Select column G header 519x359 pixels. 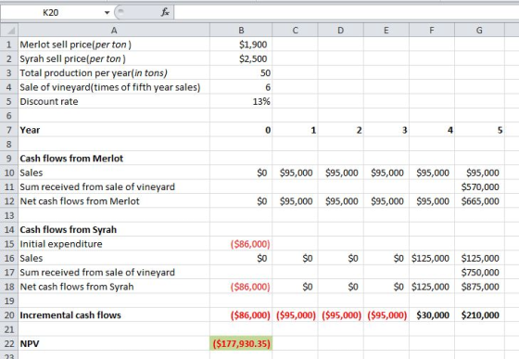479,31
